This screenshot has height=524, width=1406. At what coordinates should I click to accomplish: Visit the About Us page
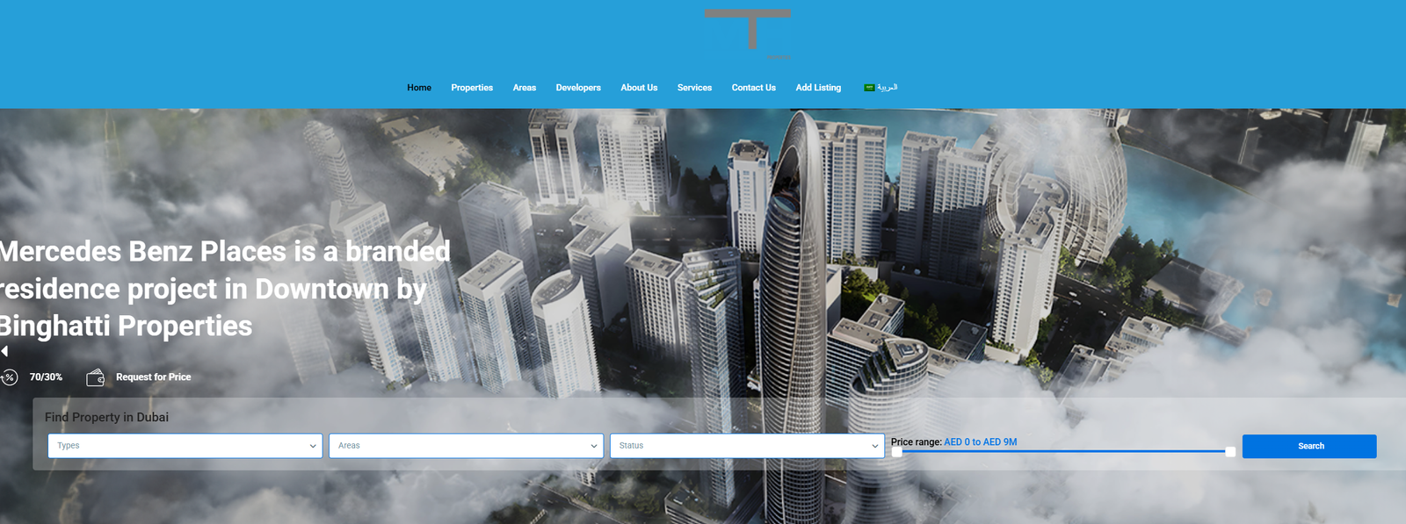tap(639, 88)
